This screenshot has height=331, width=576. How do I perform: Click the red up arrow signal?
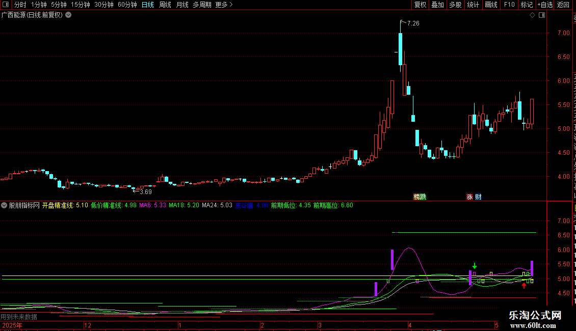(524, 286)
